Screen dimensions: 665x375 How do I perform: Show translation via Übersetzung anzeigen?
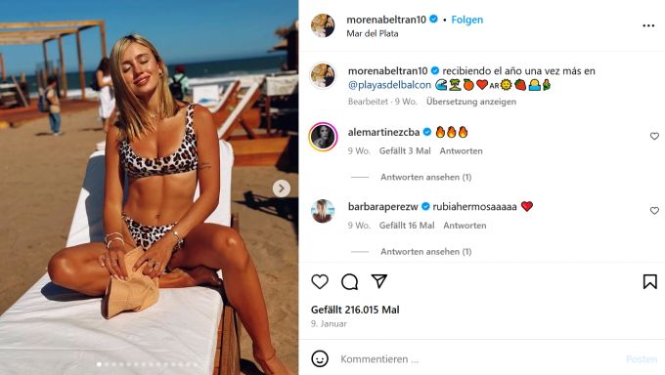pos(471,102)
